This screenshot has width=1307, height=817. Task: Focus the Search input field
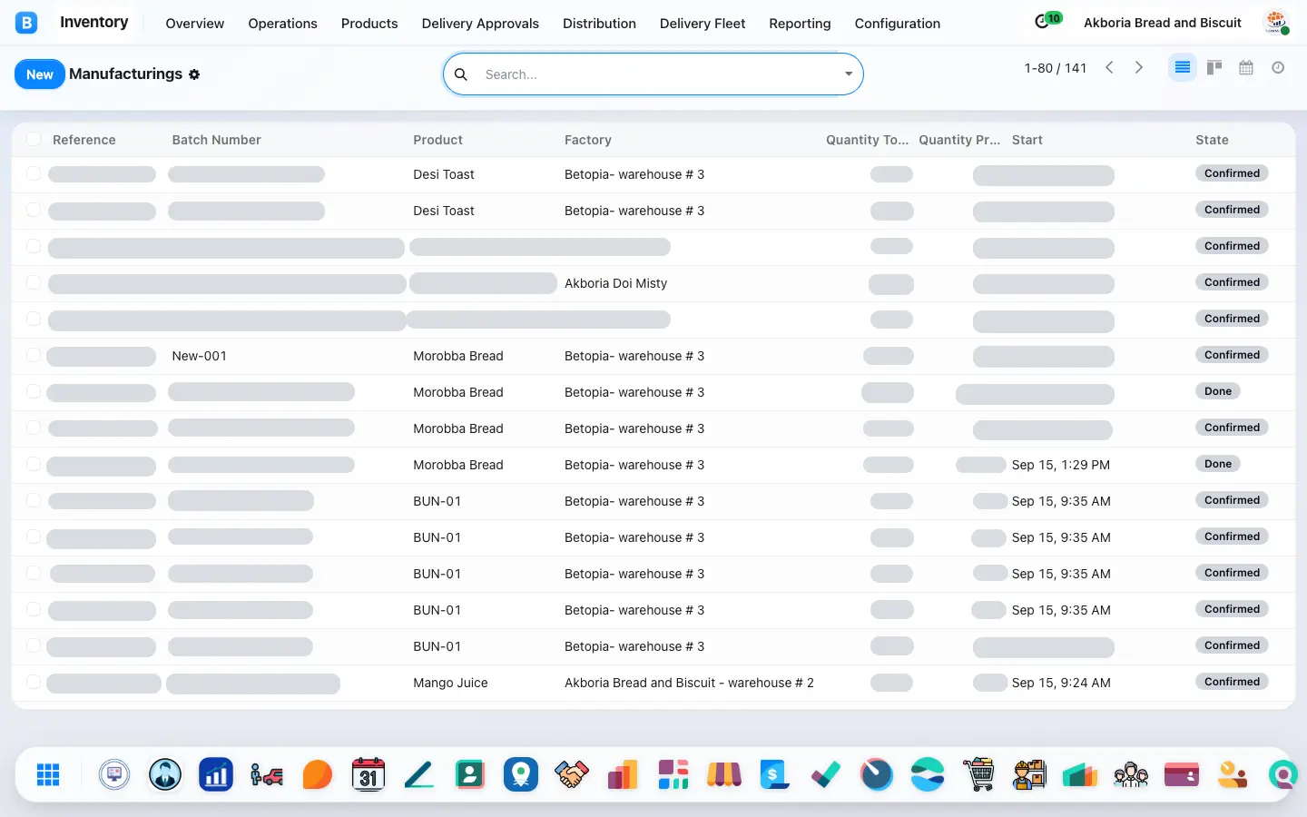[658, 74]
